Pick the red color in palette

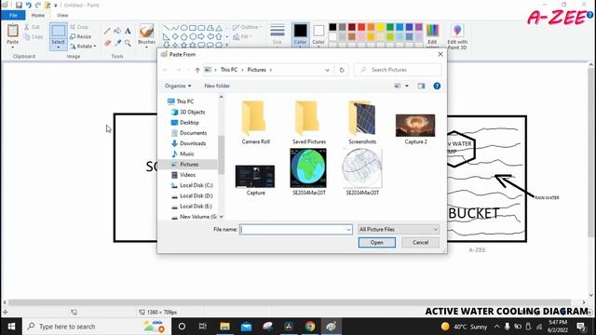coord(361,27)
